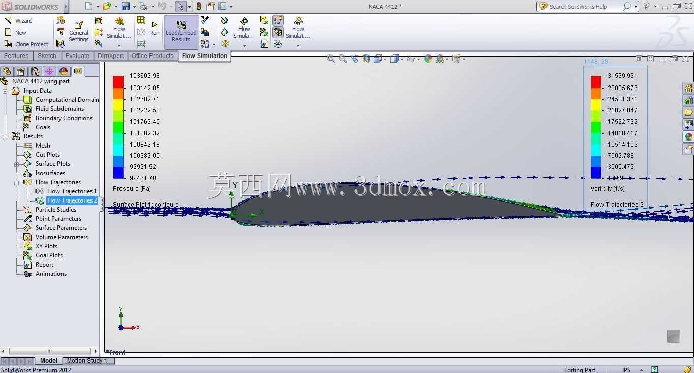Toggle visibility of Flow Trajectories 2
The image size is (694, 373).
[39, 200]
